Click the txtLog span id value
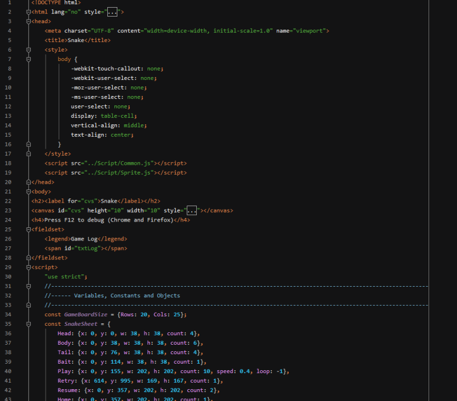 click(88, 248)
